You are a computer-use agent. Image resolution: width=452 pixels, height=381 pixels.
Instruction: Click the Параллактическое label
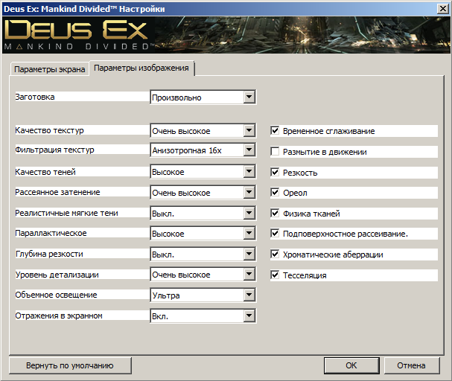point(51,233)
